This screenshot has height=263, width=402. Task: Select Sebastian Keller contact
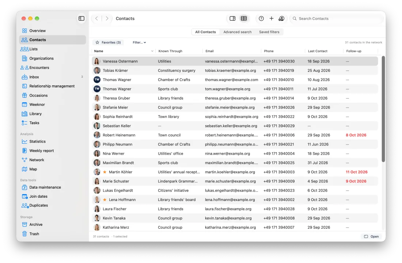tap(235, 126)
